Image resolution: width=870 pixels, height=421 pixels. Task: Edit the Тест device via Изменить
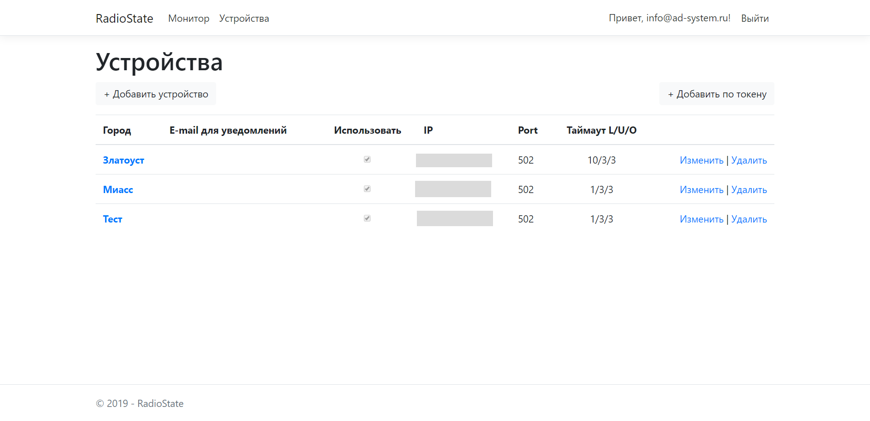(x=701, y=219)
